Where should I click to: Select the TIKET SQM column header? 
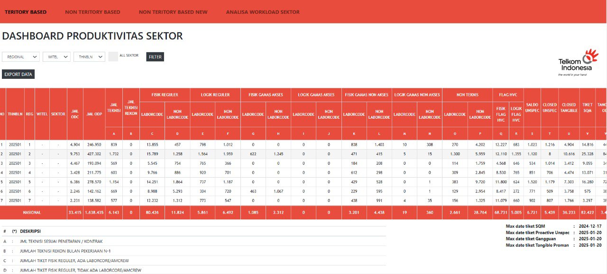tap(588, 107)
